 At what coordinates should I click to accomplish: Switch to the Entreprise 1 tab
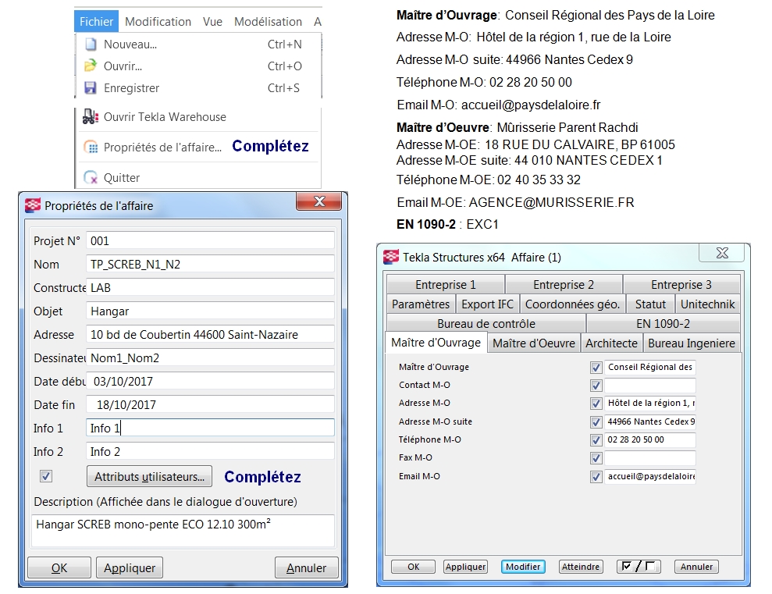(x=446, y=284)
